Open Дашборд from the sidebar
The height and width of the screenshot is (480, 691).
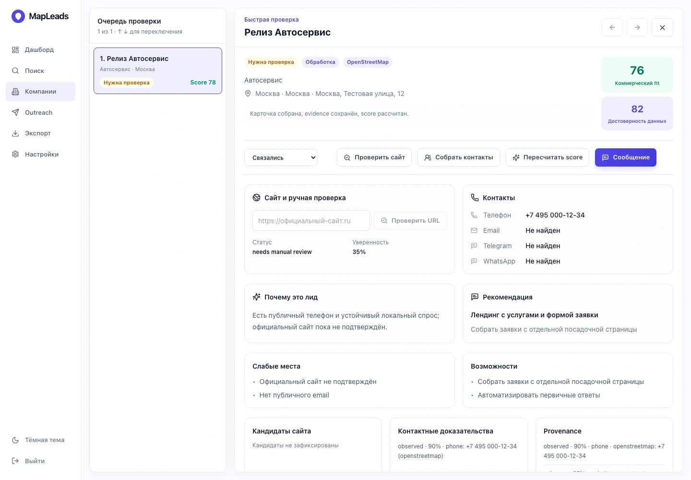40,50
